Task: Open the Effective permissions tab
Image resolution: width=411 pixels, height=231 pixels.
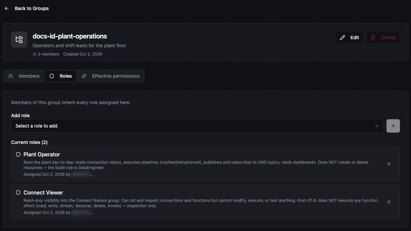Action: 110,76
